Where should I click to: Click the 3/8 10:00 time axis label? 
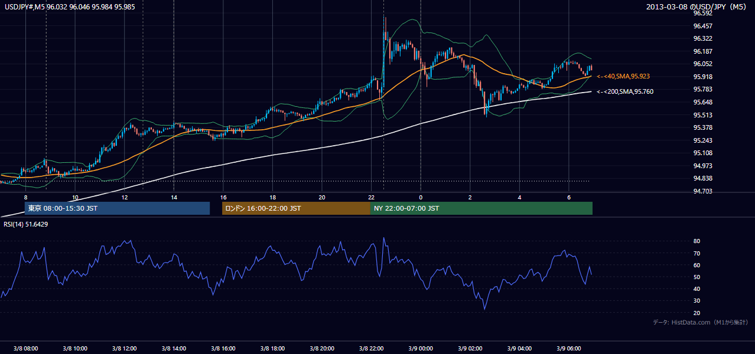click(x=74, y=348)
